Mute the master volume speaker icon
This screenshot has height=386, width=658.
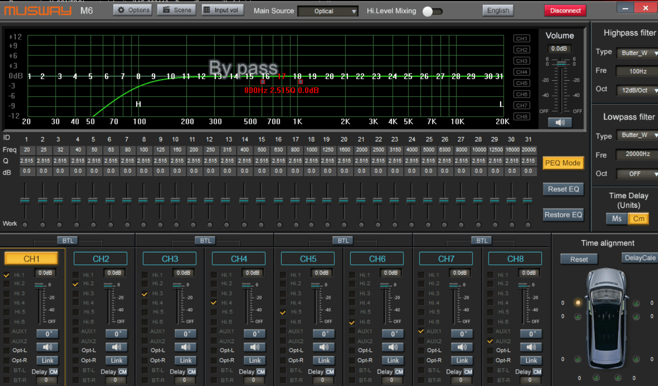tap(560, 122)
